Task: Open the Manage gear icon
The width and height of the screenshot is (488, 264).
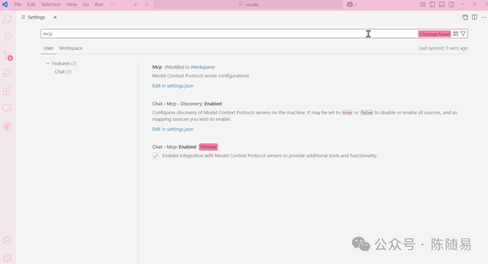Action: coord(7,258)
